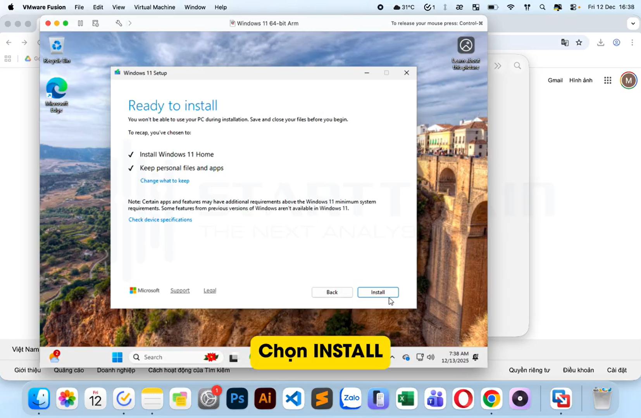The width and height of the screenshot is (641, 418).
Task: Expand the browser tab list dropdown arrow
Action: 633,23
